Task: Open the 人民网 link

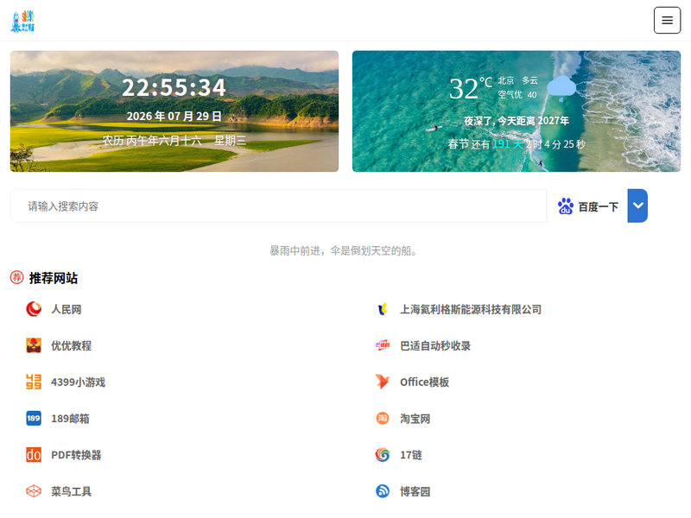Action: (x=67, y=310)
